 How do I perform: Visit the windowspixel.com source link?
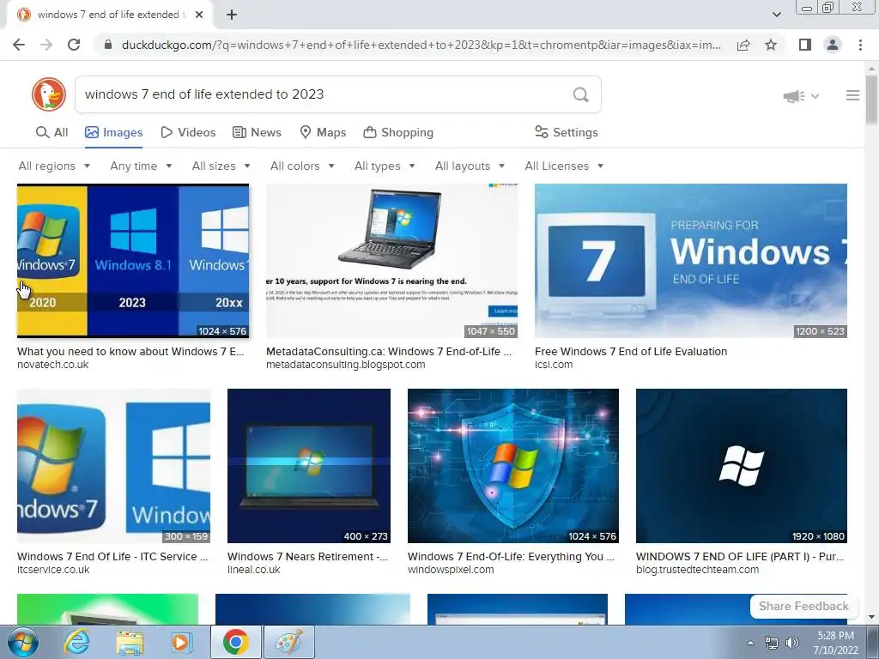point(451,570)
